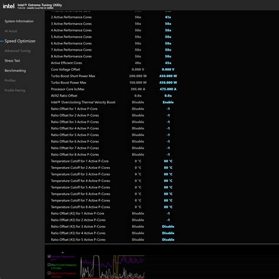Toggle the Package Temperature graph checkbox
Image resolution: width=279 pixels, height=279 pixels.
coord(49,256)
